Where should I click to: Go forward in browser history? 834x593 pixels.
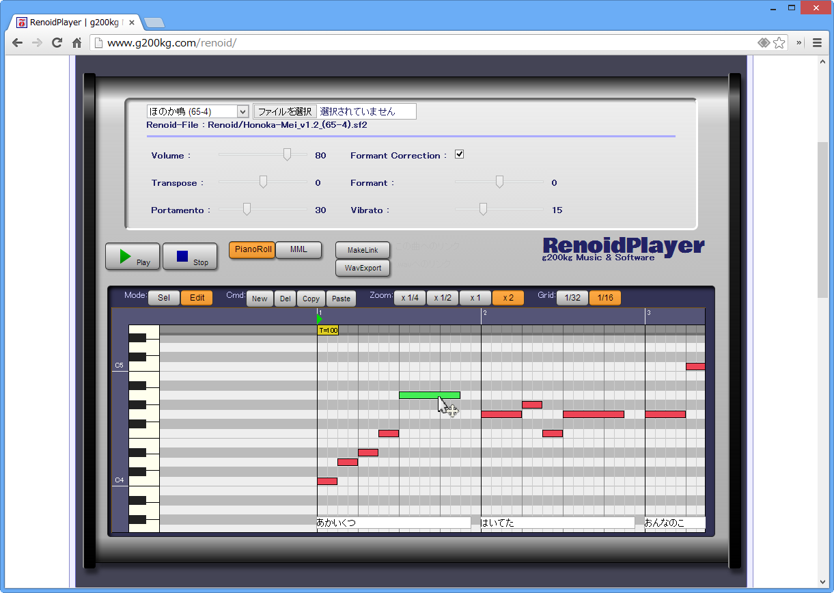tap(37, 42)
